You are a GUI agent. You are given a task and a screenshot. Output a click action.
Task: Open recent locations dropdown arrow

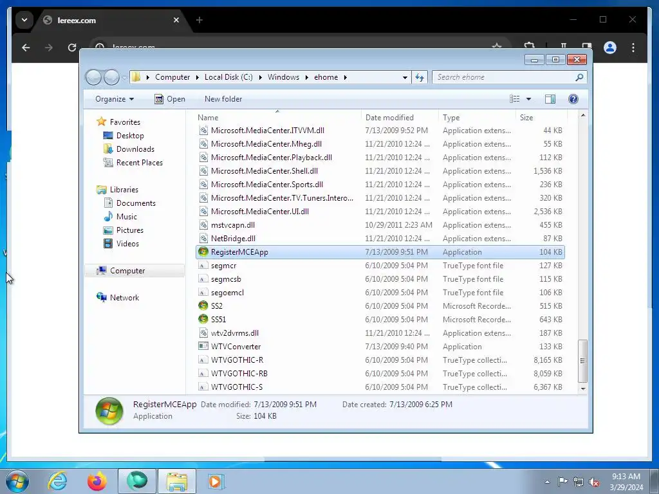point(124,77)
